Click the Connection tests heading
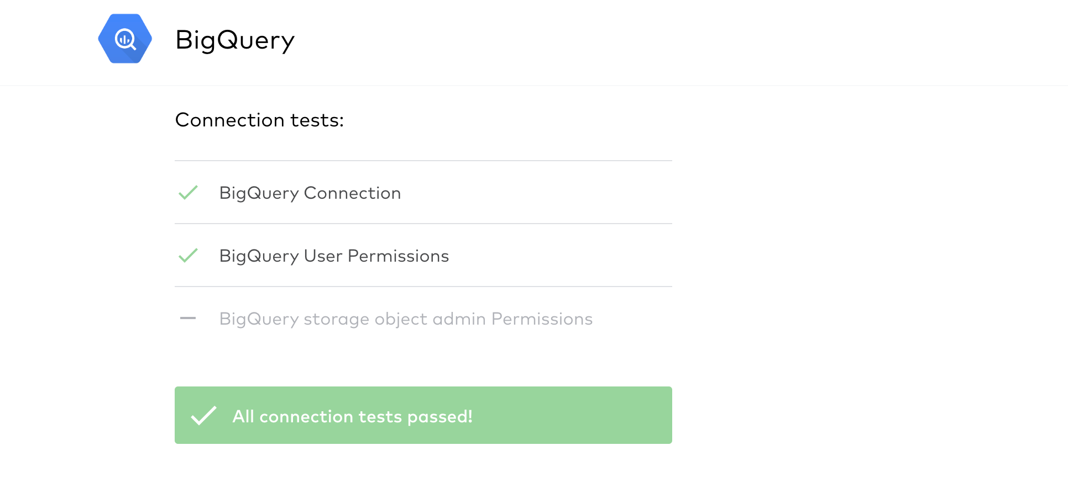This screenshot has width=1068, height=477. coord(259,120)
